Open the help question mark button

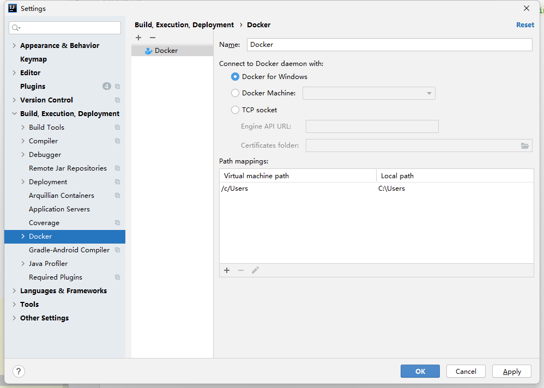(x=19, y=371)
